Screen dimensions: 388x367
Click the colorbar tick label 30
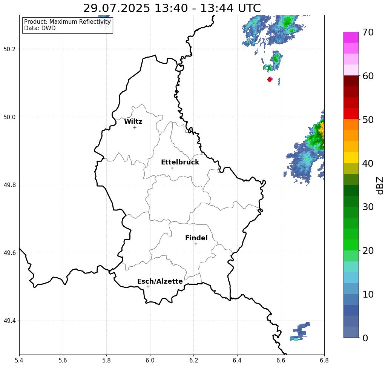click(x=368, y=207)
